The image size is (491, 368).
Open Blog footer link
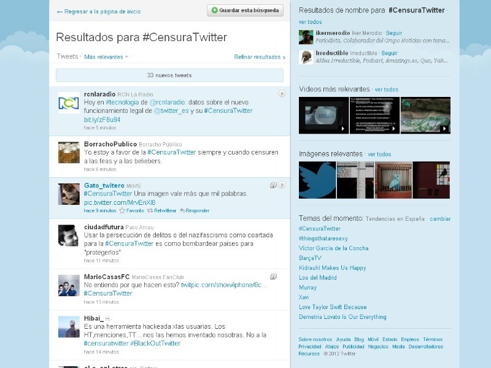pos(359,339)
